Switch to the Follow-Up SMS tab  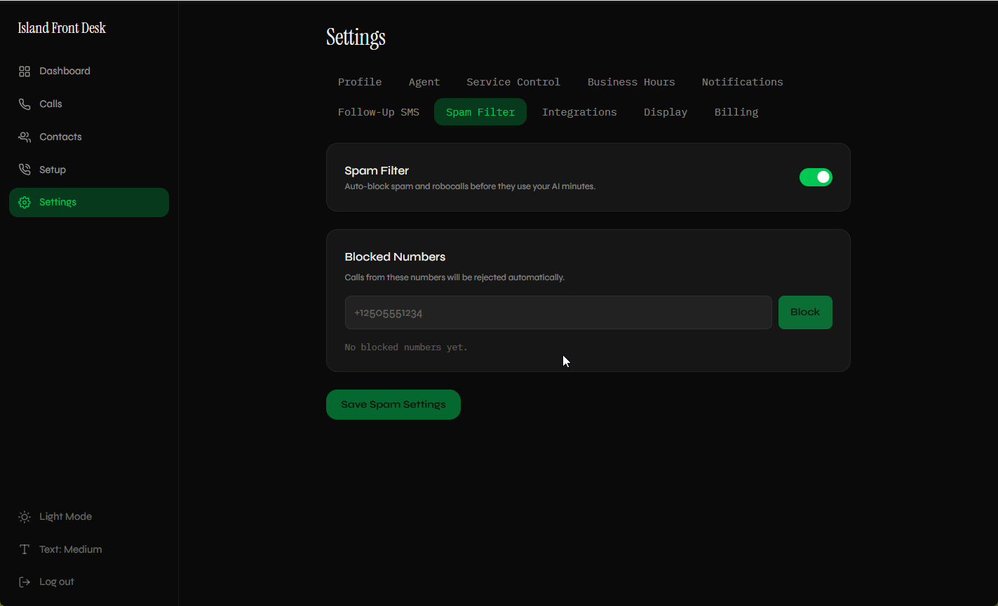[x=378, y=111]
